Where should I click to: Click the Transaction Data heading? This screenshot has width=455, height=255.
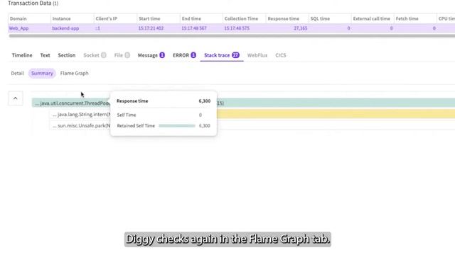[33, 4]
